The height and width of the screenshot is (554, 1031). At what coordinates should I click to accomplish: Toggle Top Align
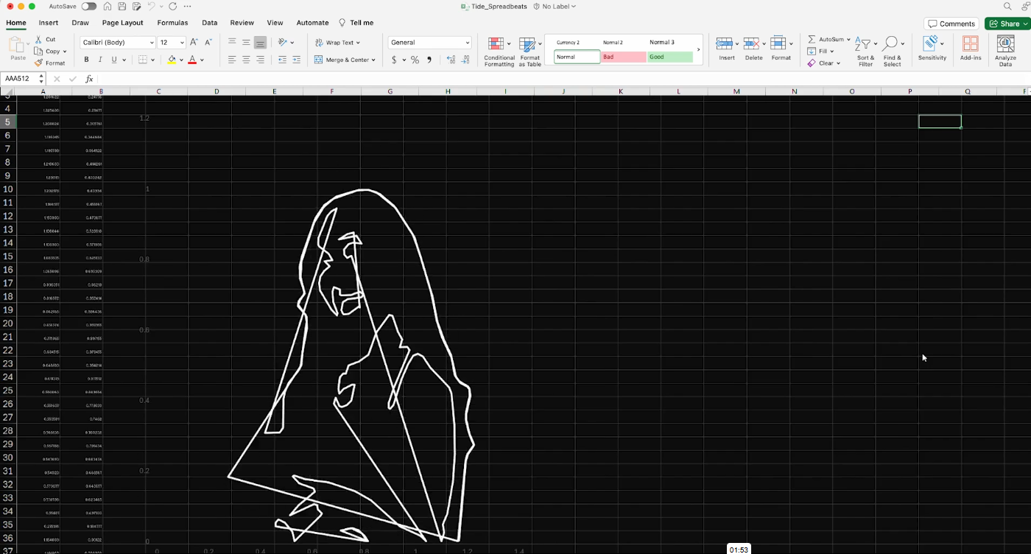point(232,43)
